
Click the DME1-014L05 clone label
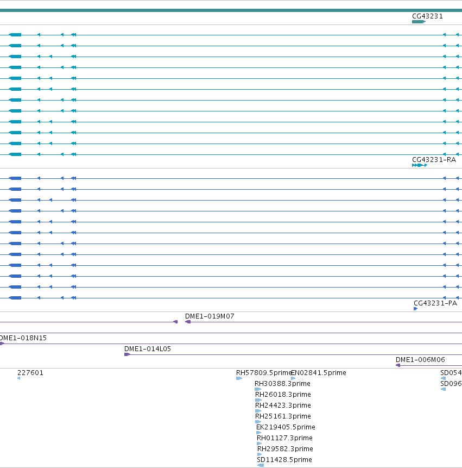148,348
